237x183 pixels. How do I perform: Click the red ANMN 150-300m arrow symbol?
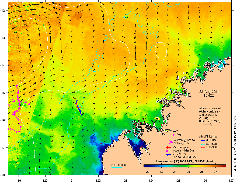point(203,148)
